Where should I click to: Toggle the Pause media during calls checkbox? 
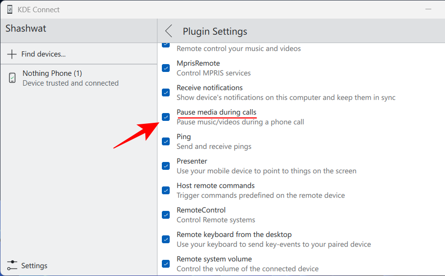[166, 117]
